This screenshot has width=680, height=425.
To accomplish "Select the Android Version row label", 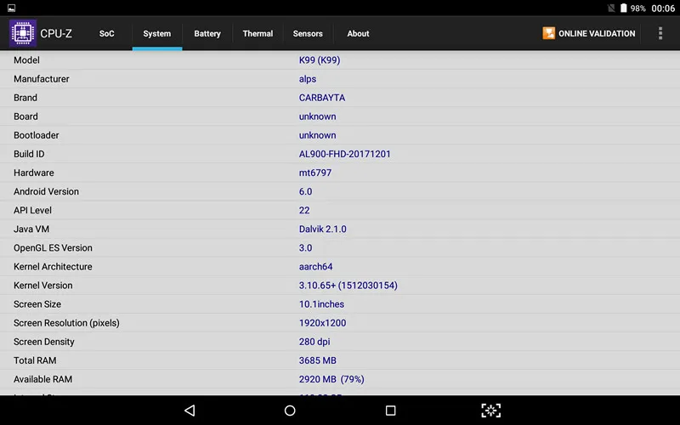I will tap(46, 191).
